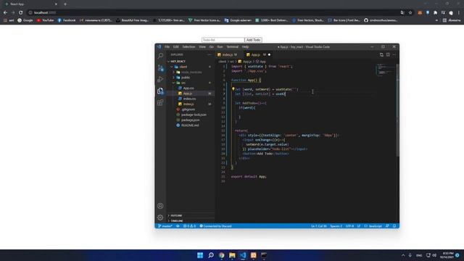
Task: Open the Facebook bookmark in Chrome
Action: point(67,20)
